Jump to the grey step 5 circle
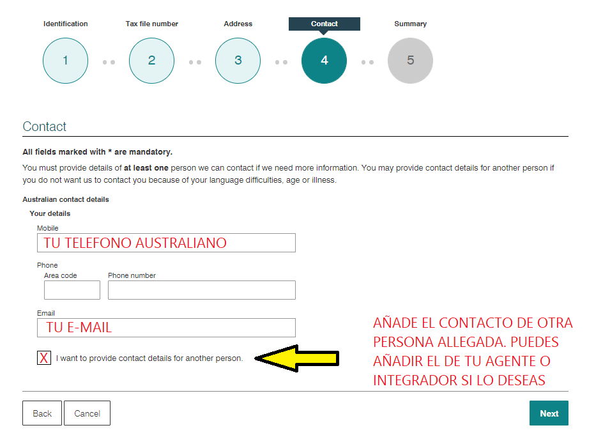 410,61
